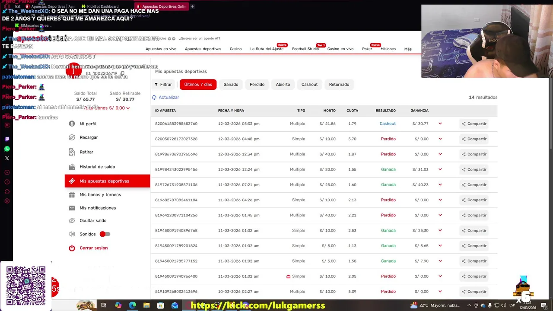This screenshot has height=311, width=553.
Task: Click Compartir for cuota 2.21 bet
Action: tap(474, 215)
